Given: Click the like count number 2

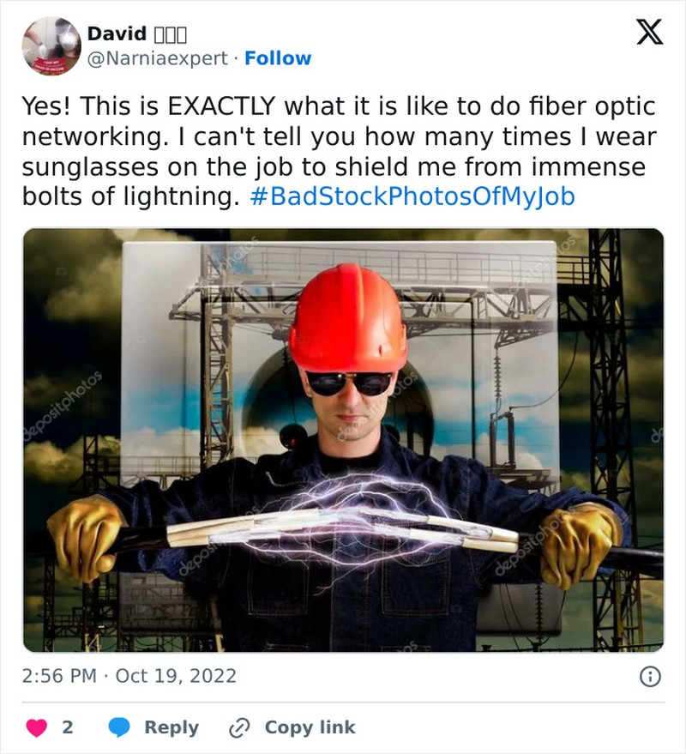Looking at the screenshot, I should coord(68,727).
